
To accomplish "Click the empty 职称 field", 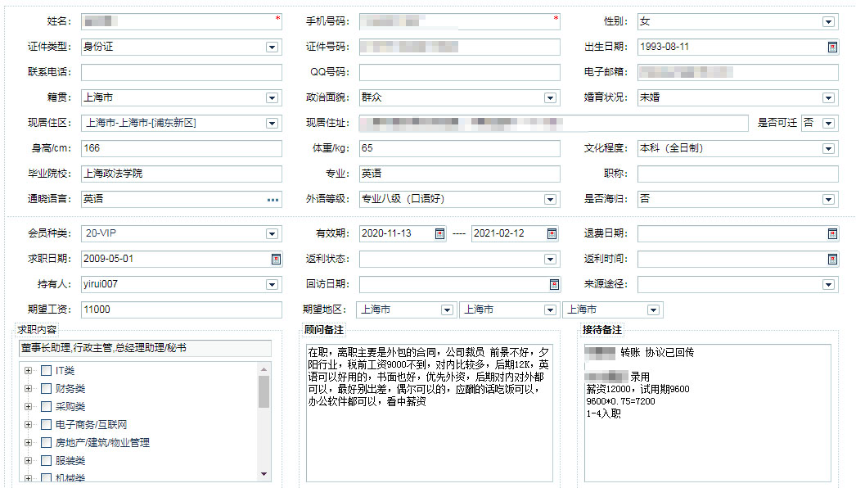I will (x=738, y=174).
